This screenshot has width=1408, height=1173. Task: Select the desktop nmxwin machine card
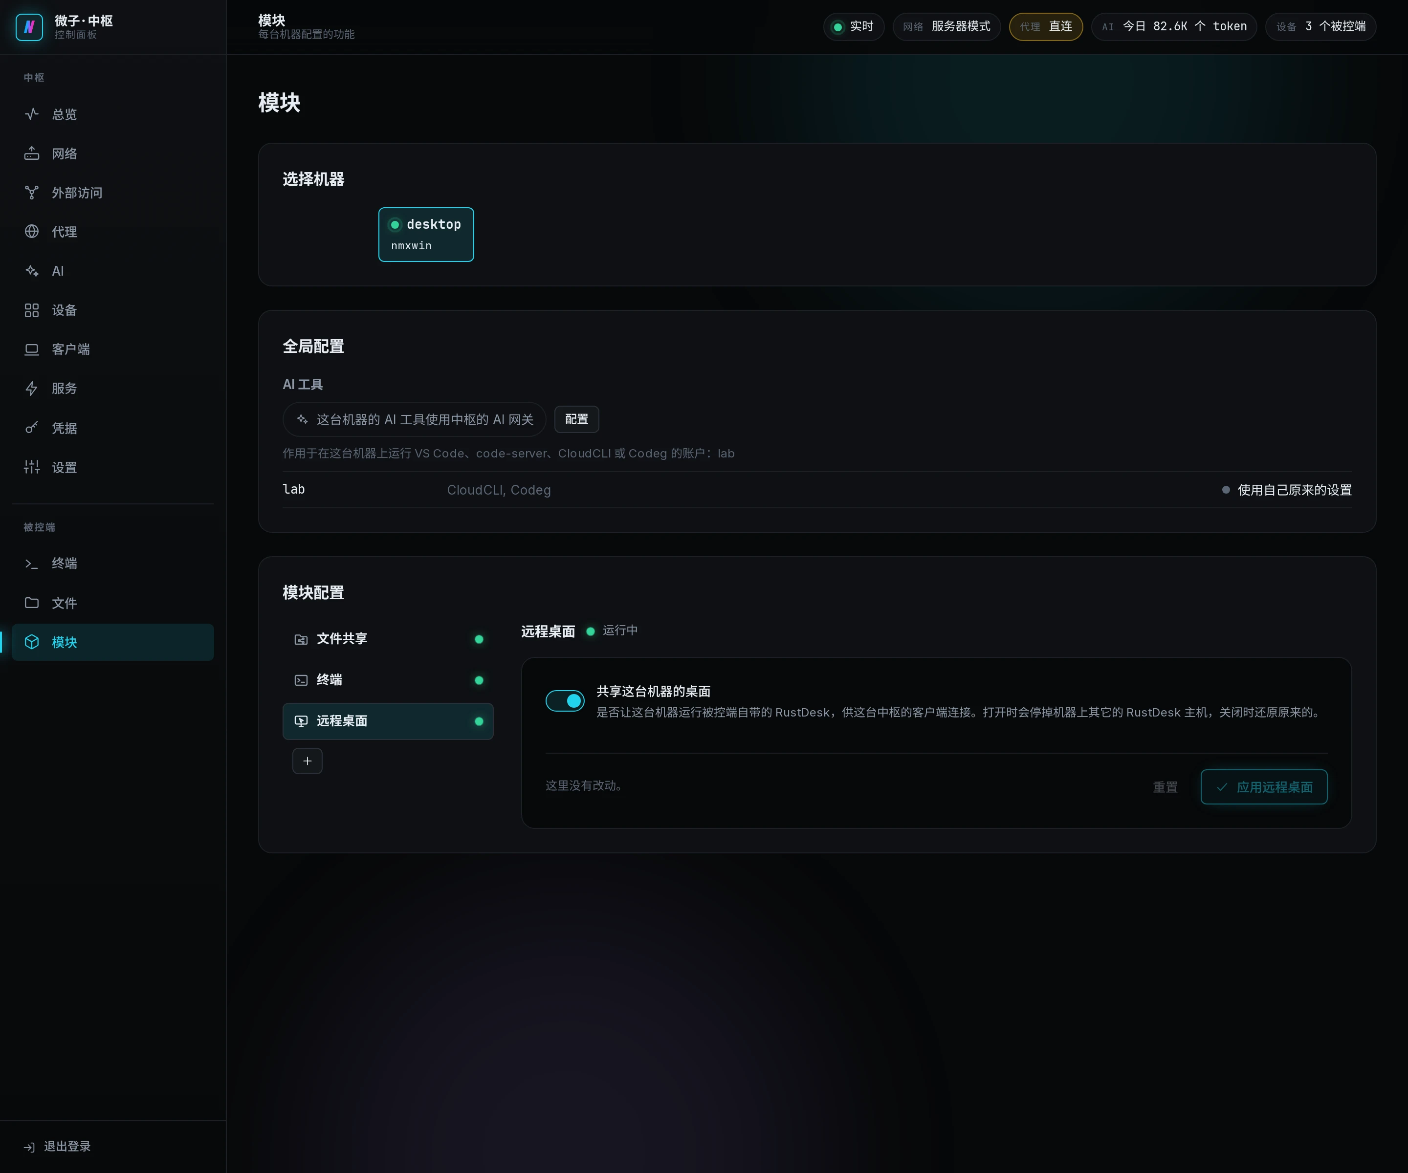click(x=426, y=235)
